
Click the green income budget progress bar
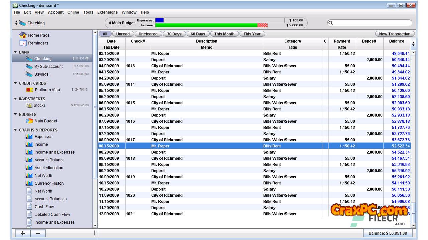(207, 25)
